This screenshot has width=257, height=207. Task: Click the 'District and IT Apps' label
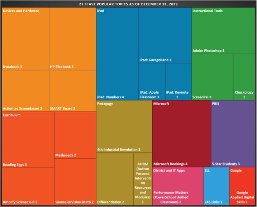(x=169, y=171)
